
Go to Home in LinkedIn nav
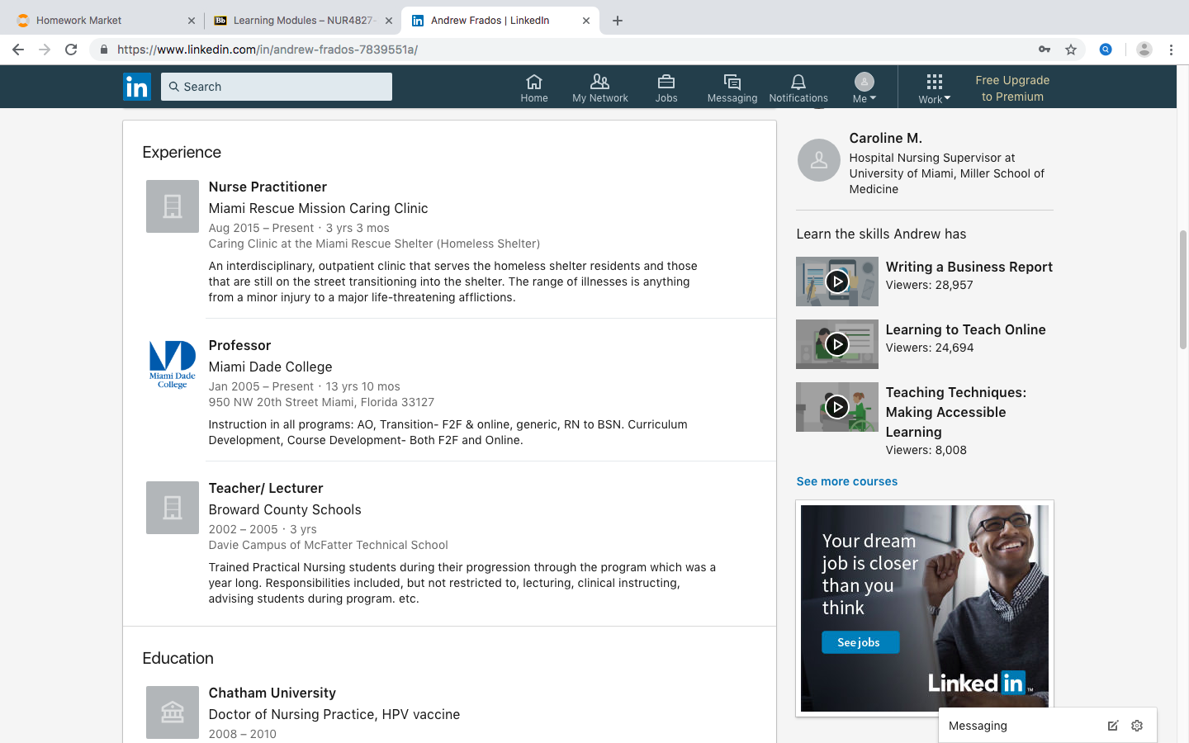pos(534,88)
